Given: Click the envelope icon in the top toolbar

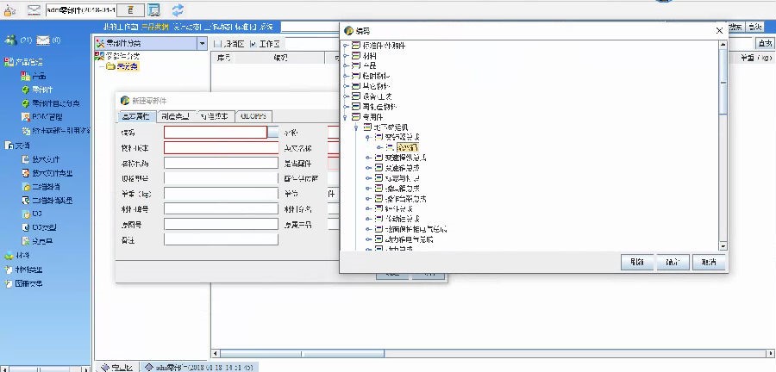Looking at the screenshot, I should pos(34,10).
